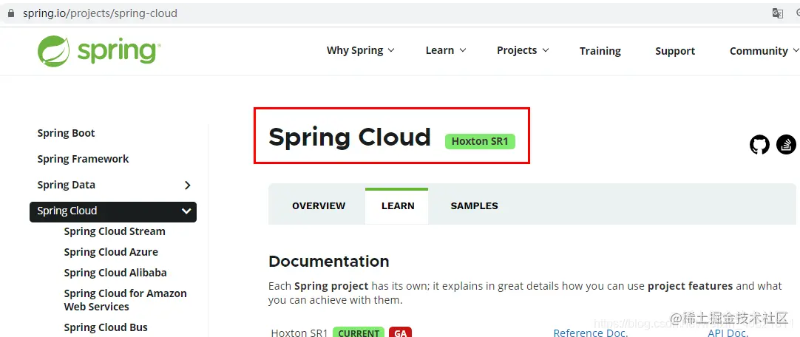
Task: Open the API Doc. link
Action: (728, 333)
